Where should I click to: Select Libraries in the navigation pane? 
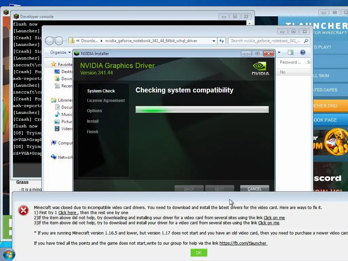(62, 100)
